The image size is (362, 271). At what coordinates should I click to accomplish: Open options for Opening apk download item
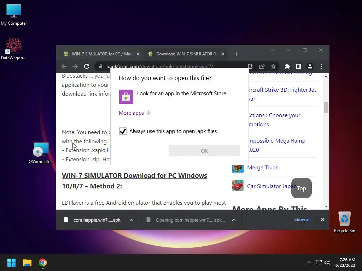click(234, 220)
